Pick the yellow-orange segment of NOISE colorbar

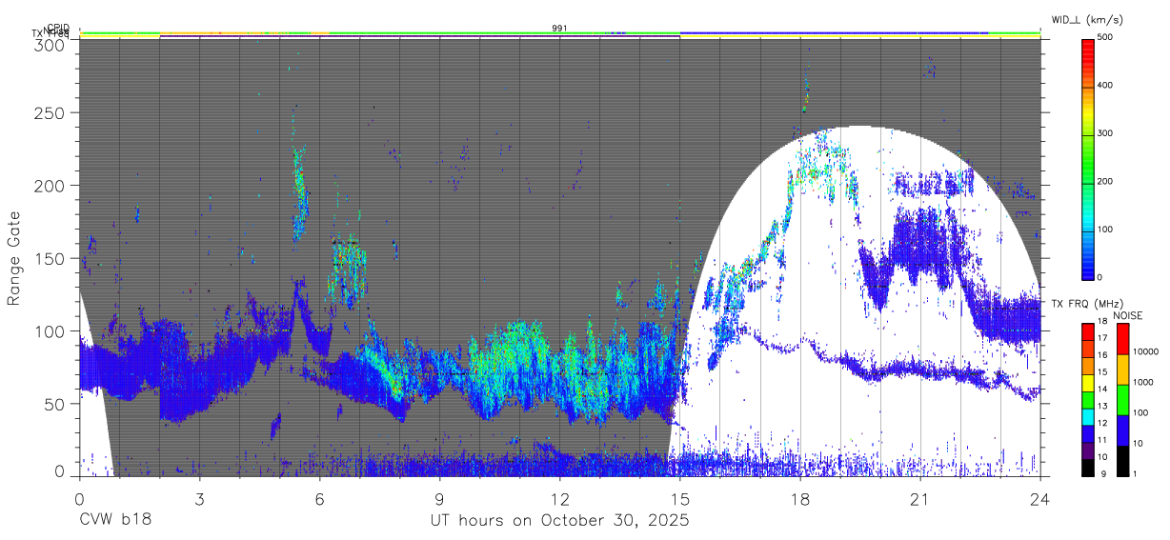pos(1122,370)
